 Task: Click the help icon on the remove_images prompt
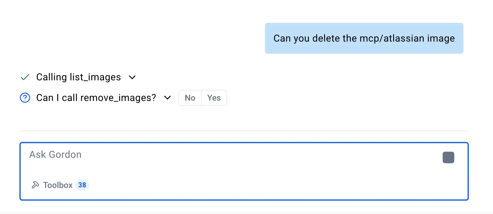point(25,97)
